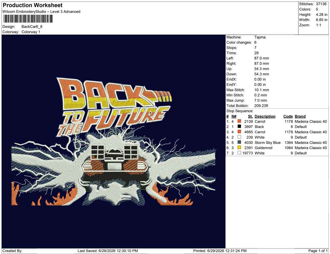Image resolution: width=330 pixels, height=254 pixels.
Task: Click the 'Production Worksheet' heading
Action: click(x=33, y=5)
